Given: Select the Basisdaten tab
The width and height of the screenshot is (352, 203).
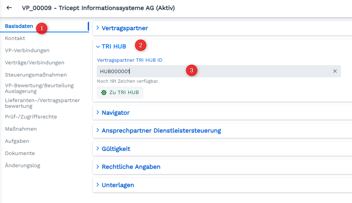Looking at the screenshot, I should 19,26.
